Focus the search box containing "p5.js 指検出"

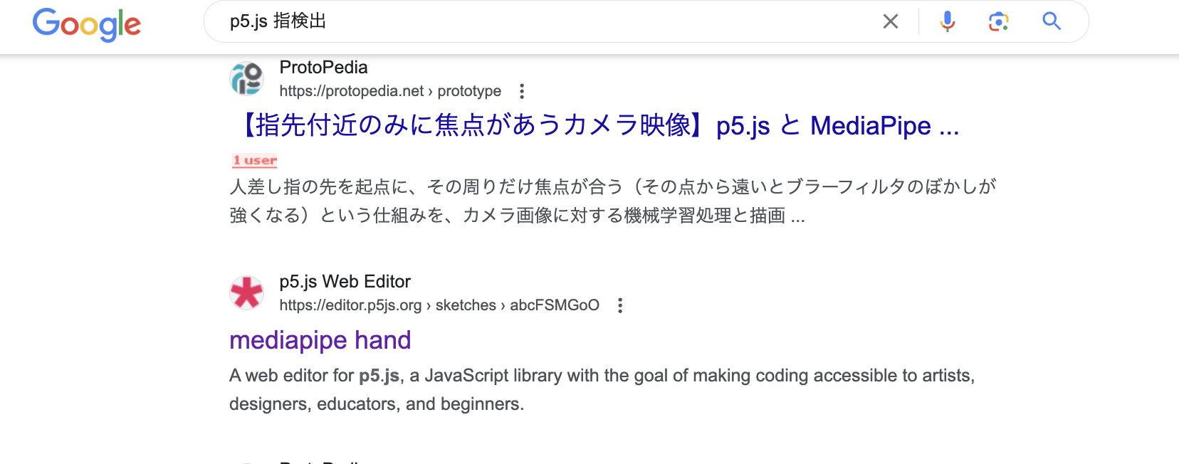(x=541, y=21)
